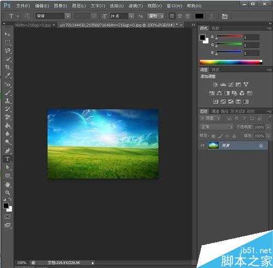273x268 pixels.
Task: Open the Layer menu
Action: 79,6
